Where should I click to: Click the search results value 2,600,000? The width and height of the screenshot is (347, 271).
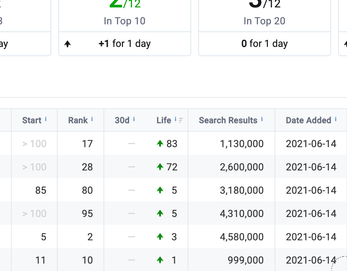tap(242, 167)
